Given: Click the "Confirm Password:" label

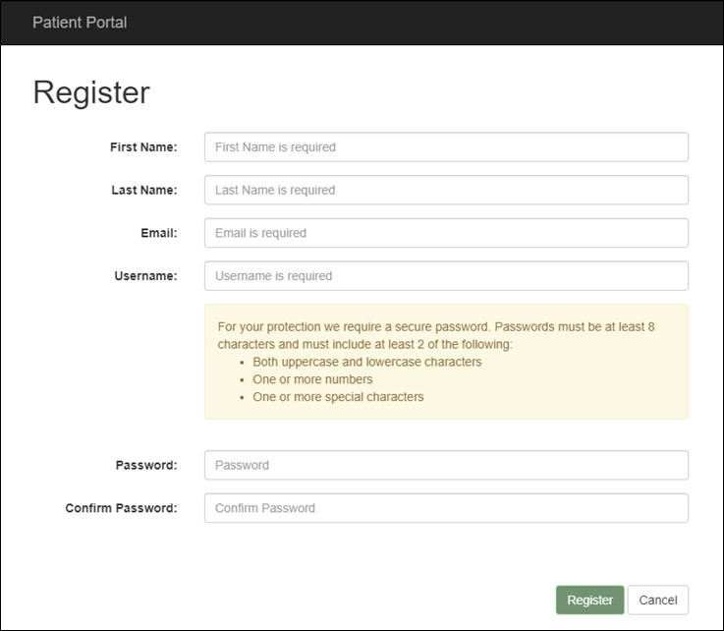Looking at the screenshot, I should [121, 508].
